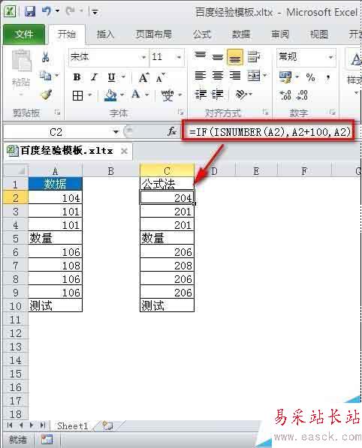Viewport: 362px width, 448px height.
Task: Click the Cut scissors icon
Action: coord(46,57)
